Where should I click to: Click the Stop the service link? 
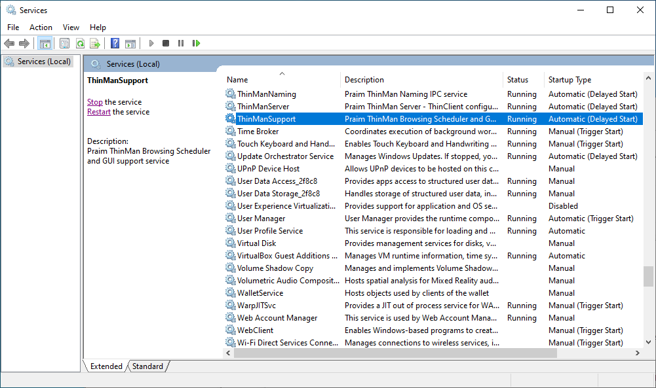tap(94, 102)
